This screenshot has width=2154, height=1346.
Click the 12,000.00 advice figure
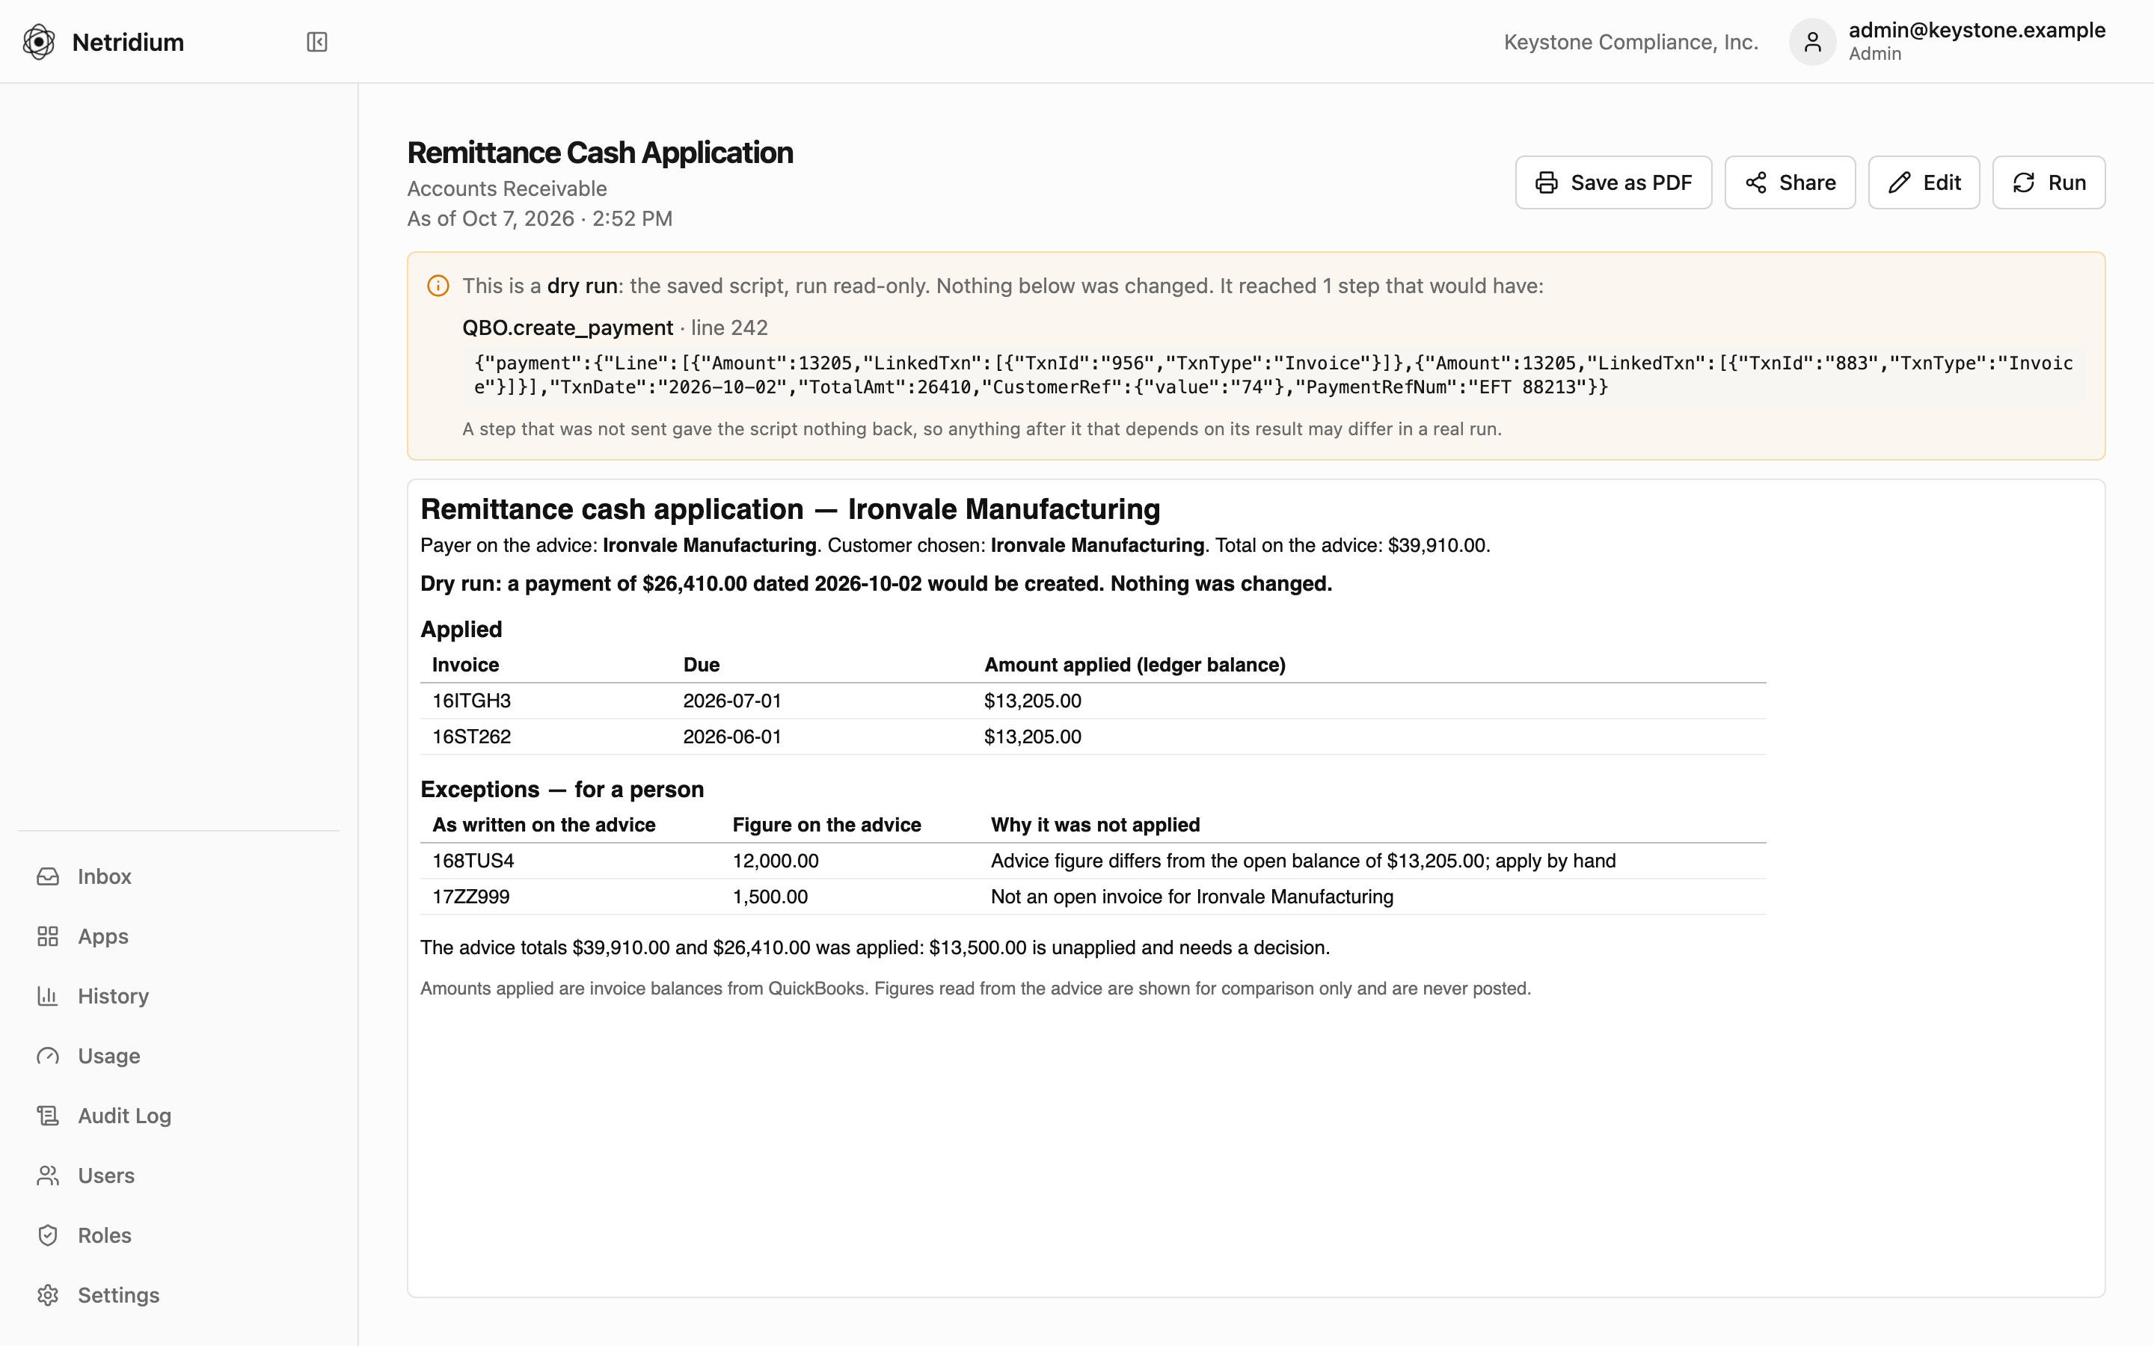coord(776,861)
